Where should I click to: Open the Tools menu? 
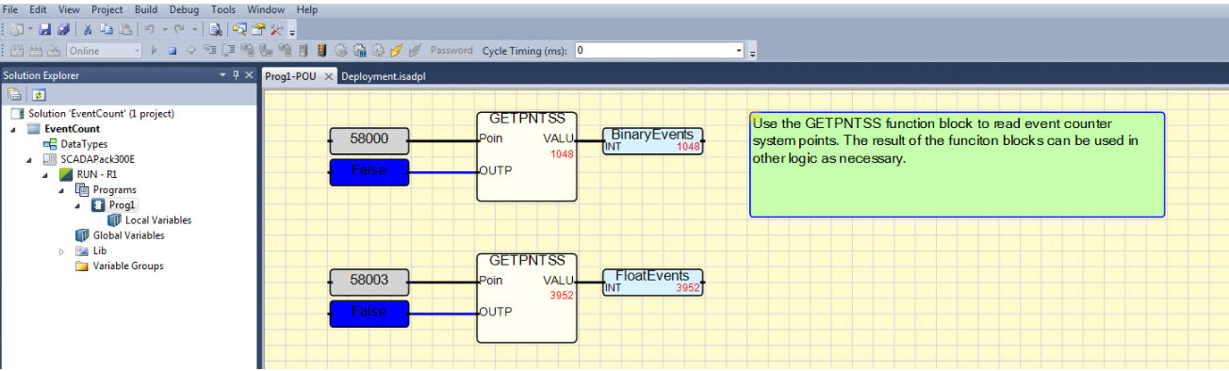point(223,9)
